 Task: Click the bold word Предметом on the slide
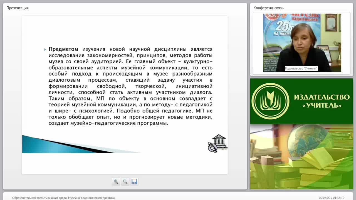click(63, 49)
